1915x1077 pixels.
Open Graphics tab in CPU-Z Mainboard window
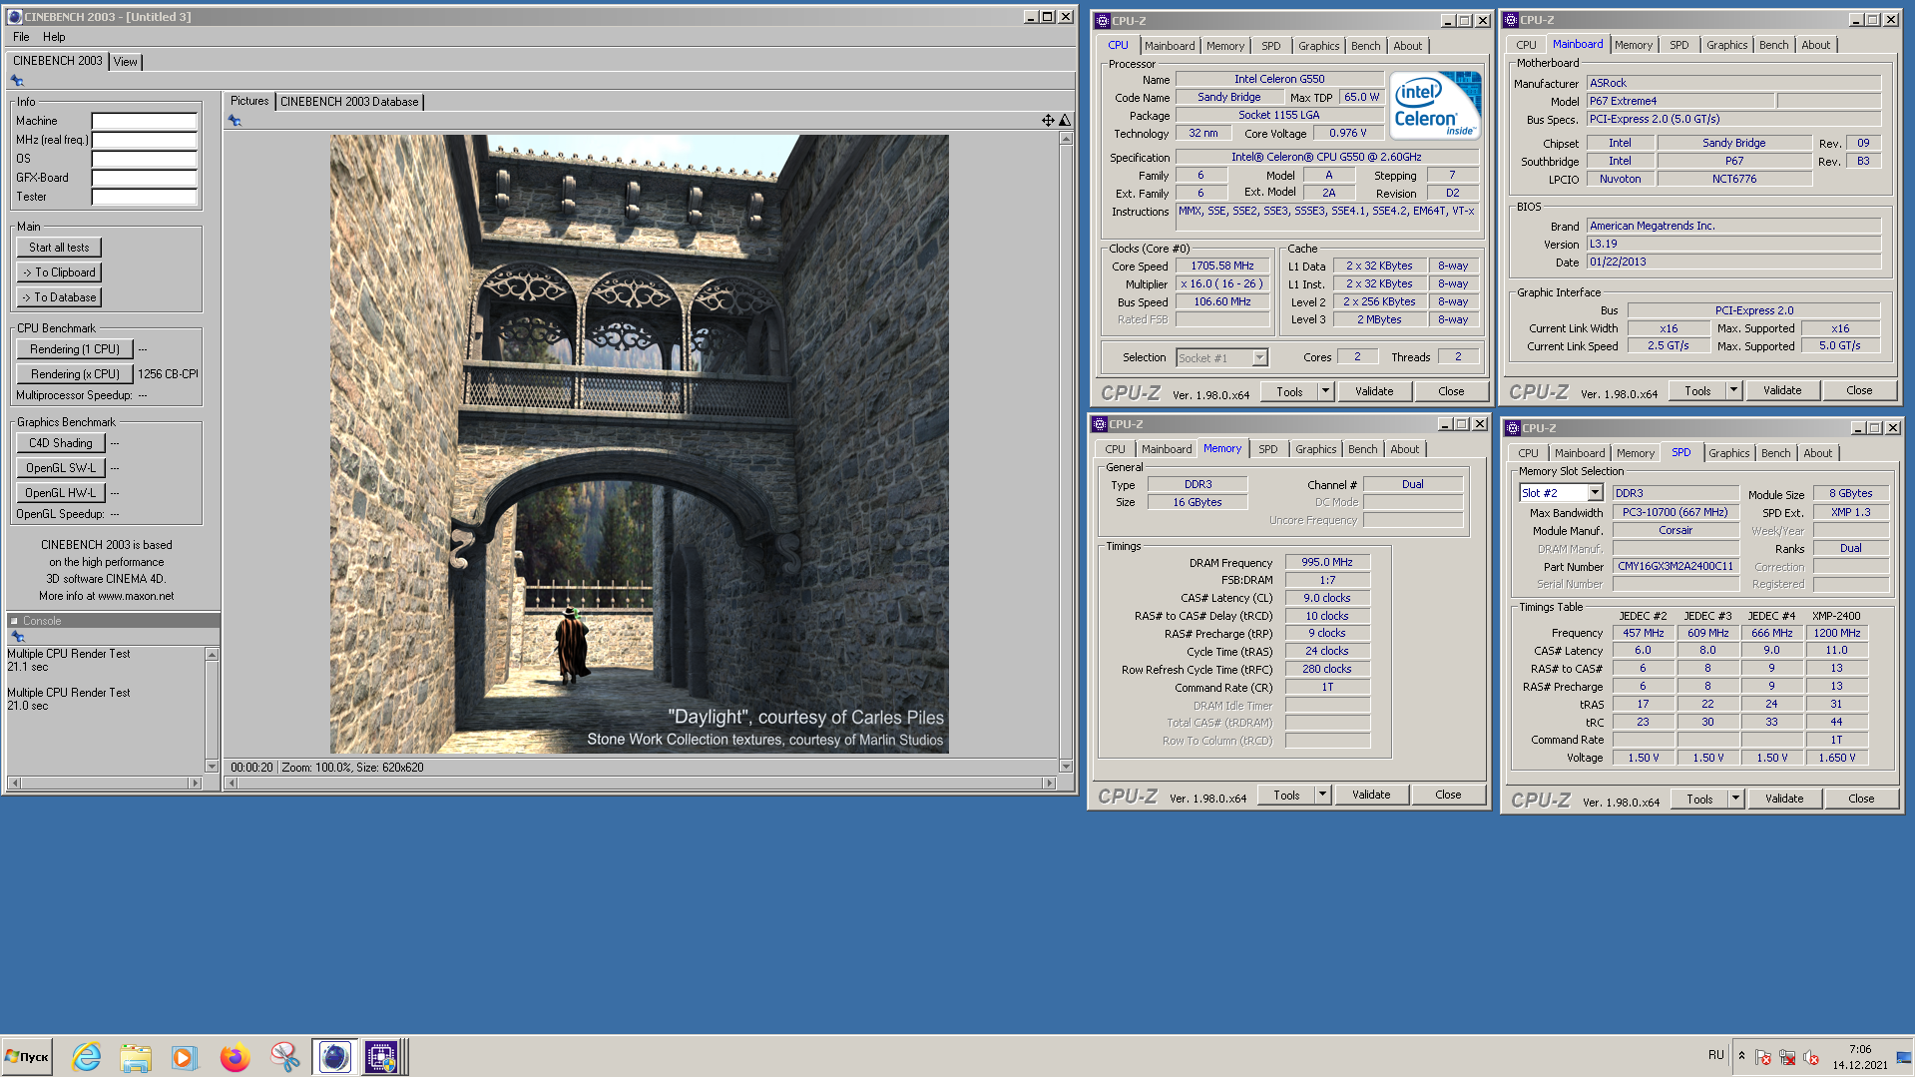[1726, 45]
